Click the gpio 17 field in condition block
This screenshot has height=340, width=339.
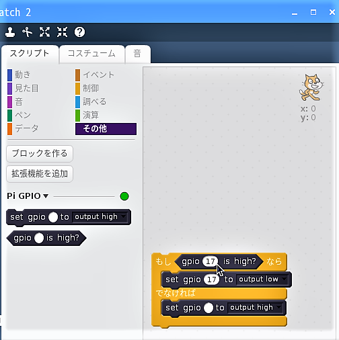pos(210,261)
